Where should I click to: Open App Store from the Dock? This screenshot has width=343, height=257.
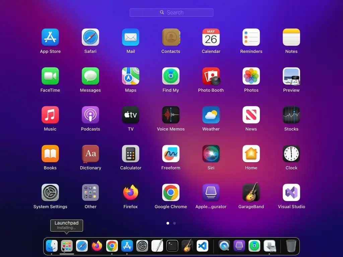127,246
